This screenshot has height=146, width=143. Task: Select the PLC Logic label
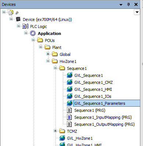pos(39,26)
